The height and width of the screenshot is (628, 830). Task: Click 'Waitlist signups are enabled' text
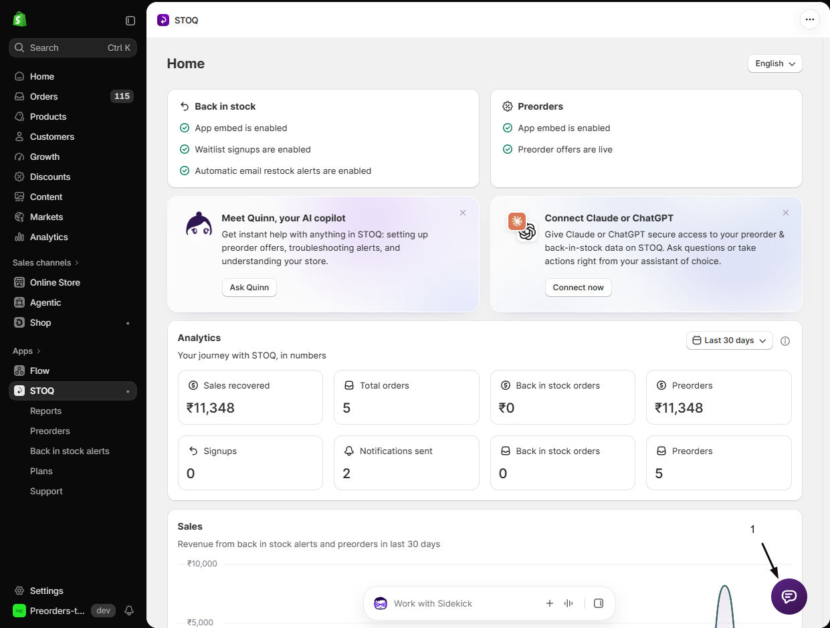pyautogui.click(x=253, y=149)
